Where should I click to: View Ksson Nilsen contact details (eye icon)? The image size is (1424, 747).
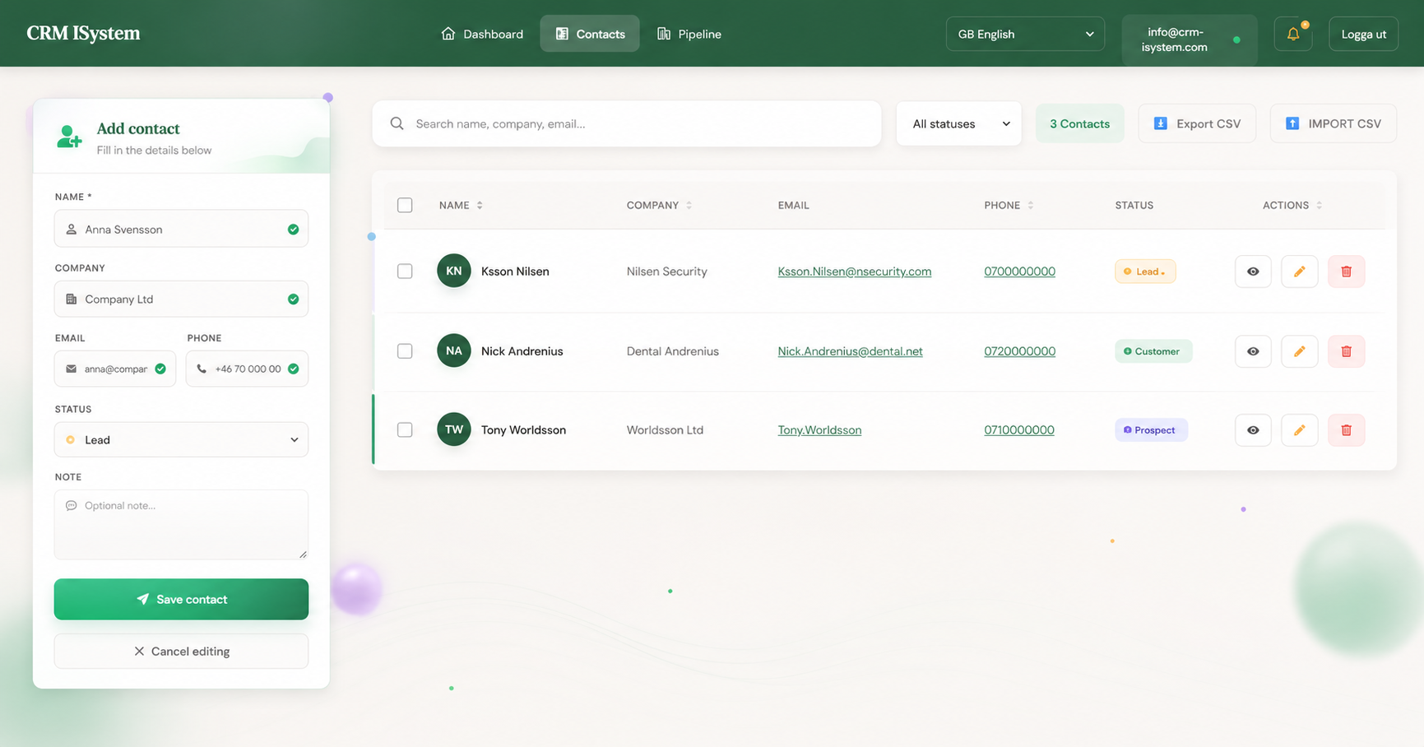pyautogui.click(x=1253, y=271)
